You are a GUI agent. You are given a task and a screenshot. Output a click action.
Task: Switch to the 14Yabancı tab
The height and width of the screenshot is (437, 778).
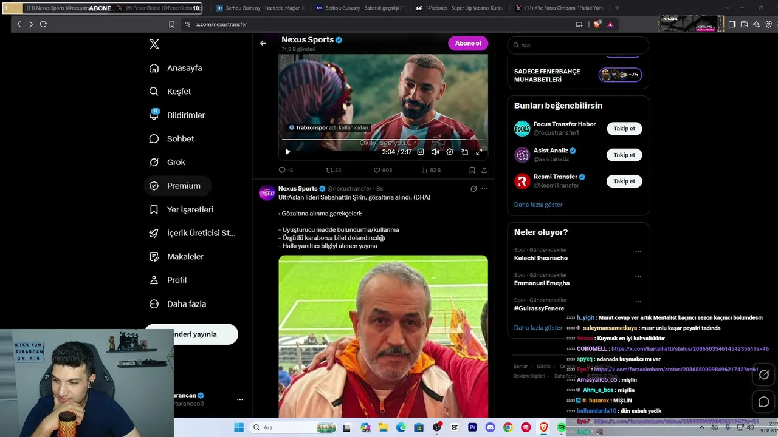[461, 8]
